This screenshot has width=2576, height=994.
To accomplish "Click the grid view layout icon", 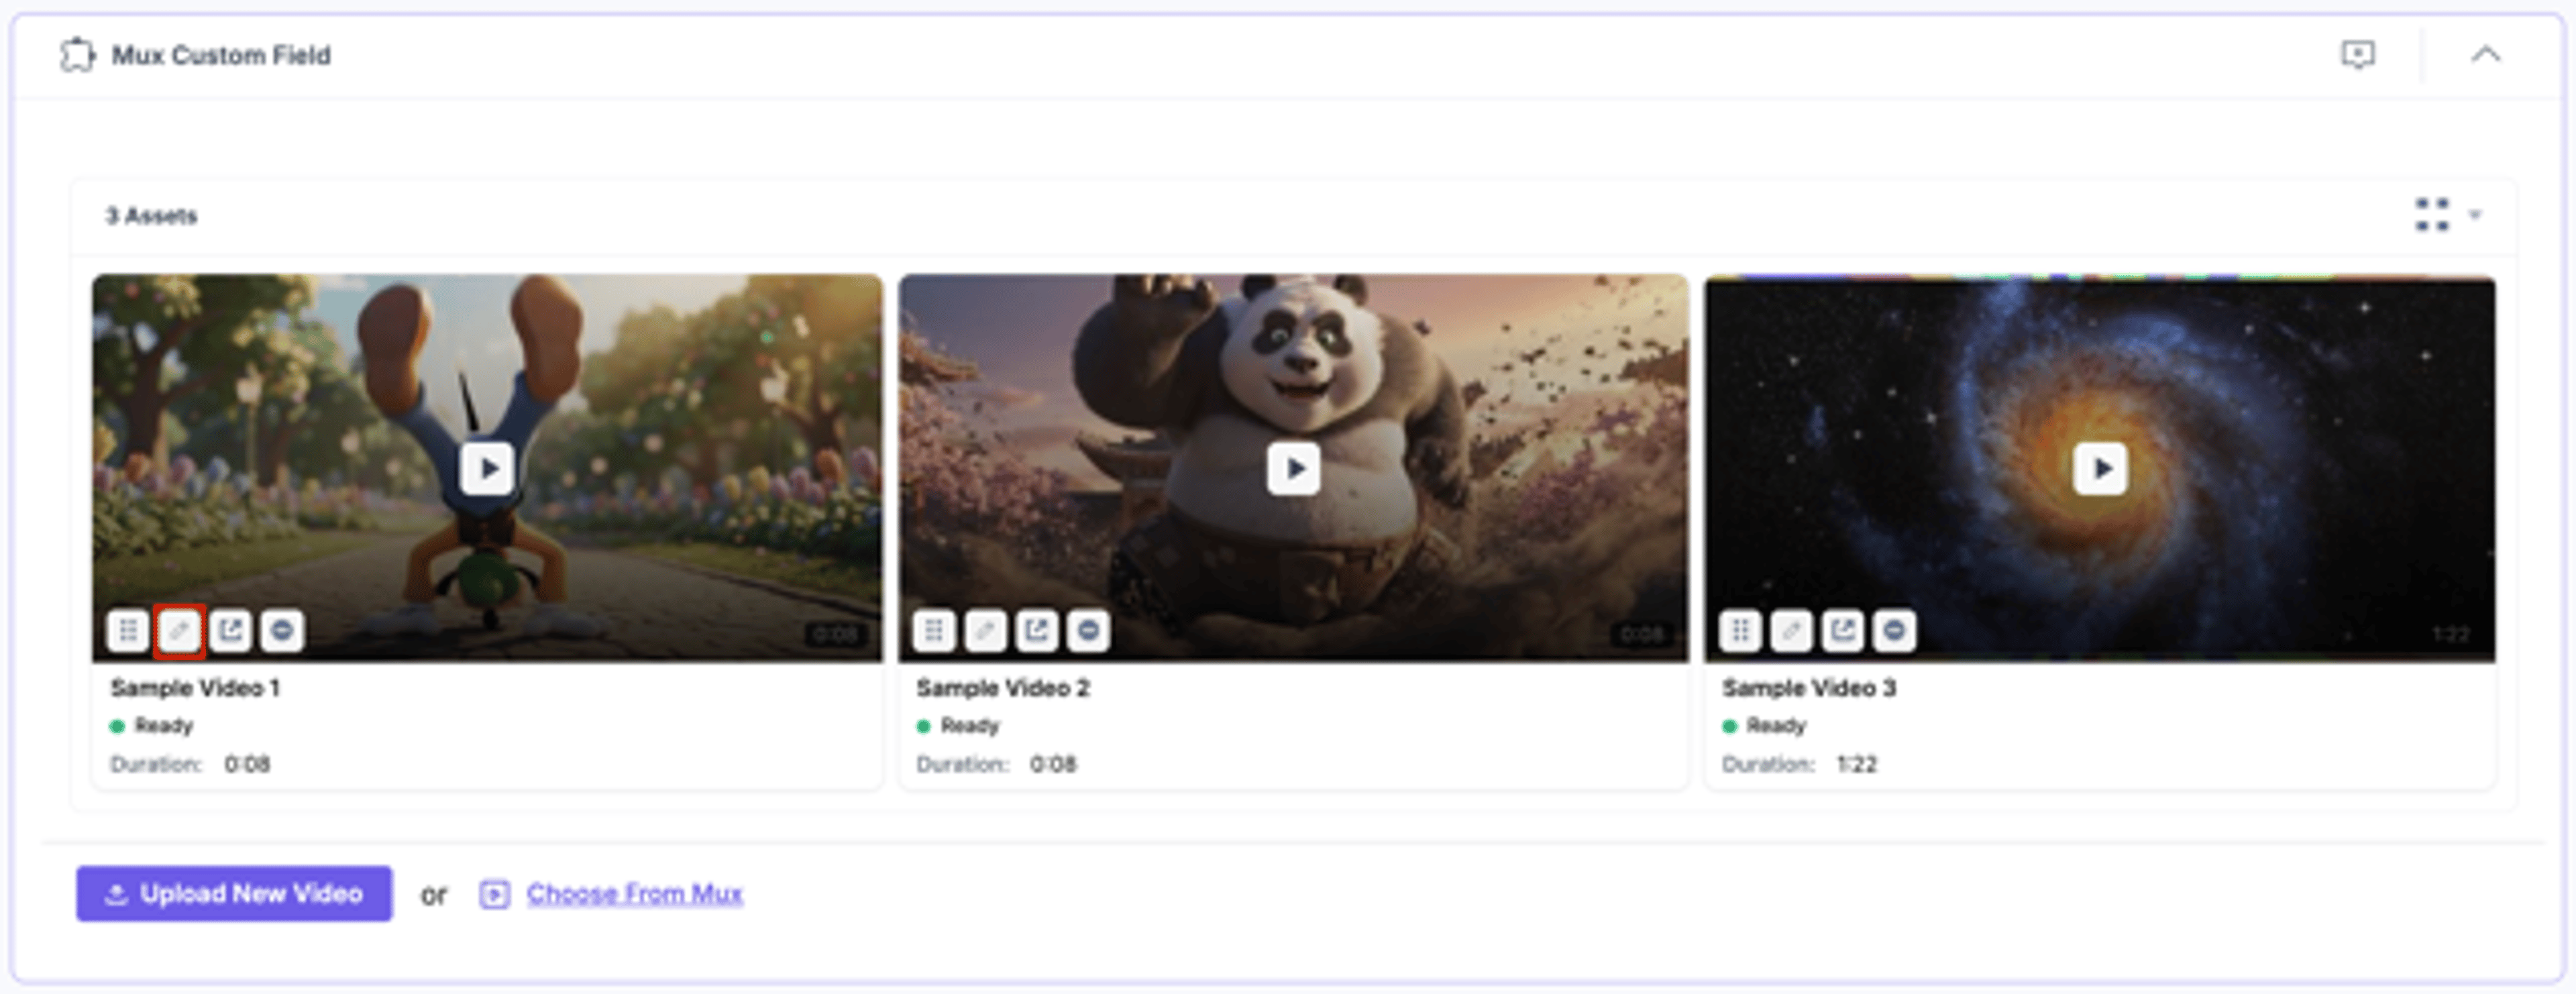I will [2431, 215].
